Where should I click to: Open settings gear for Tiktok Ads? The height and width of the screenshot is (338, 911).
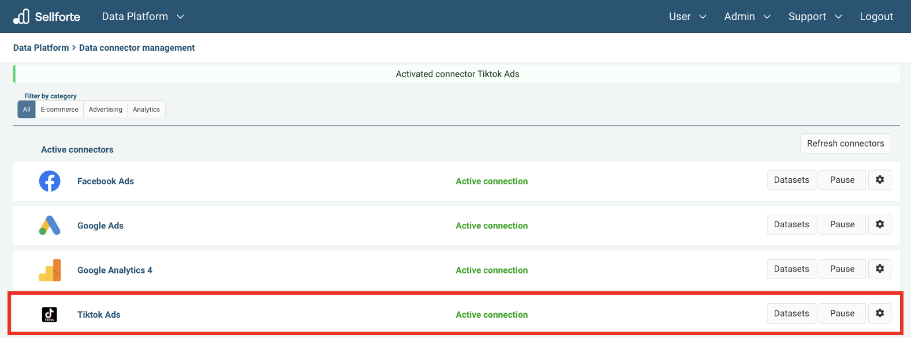coord(879,313)
